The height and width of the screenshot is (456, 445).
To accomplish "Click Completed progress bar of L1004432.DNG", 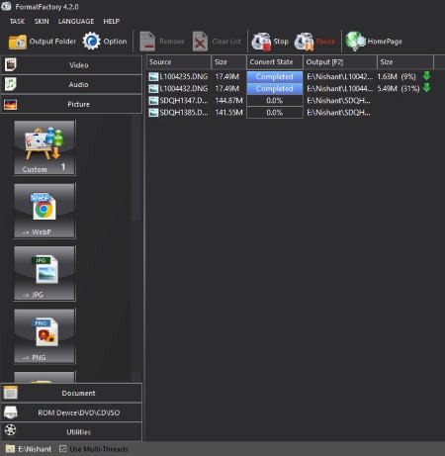I will pos(275,88).
